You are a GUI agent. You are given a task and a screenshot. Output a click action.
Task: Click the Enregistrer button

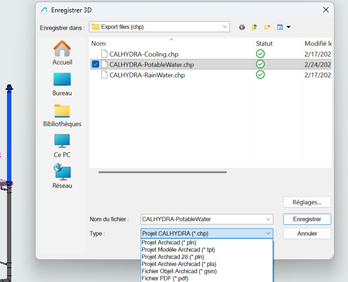(307, 219)
